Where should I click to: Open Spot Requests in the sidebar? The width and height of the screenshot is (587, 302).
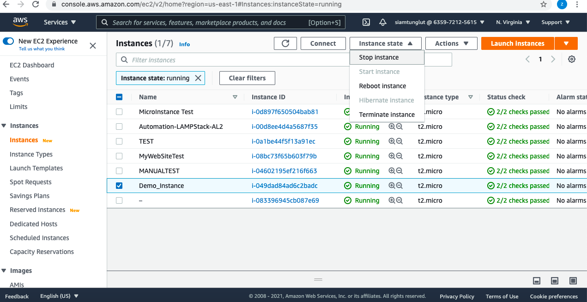pyautogui.click(x=30, y=182)
